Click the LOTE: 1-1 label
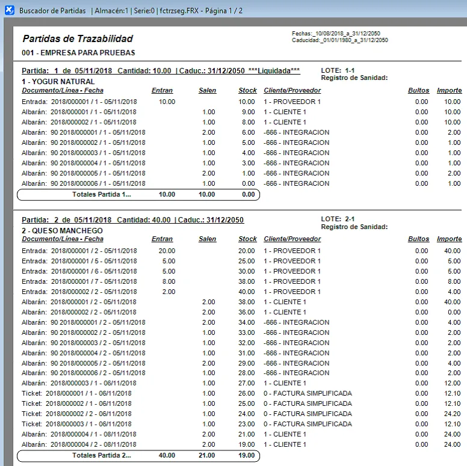This screenshot has width=467, height=466. click(338, 71)
